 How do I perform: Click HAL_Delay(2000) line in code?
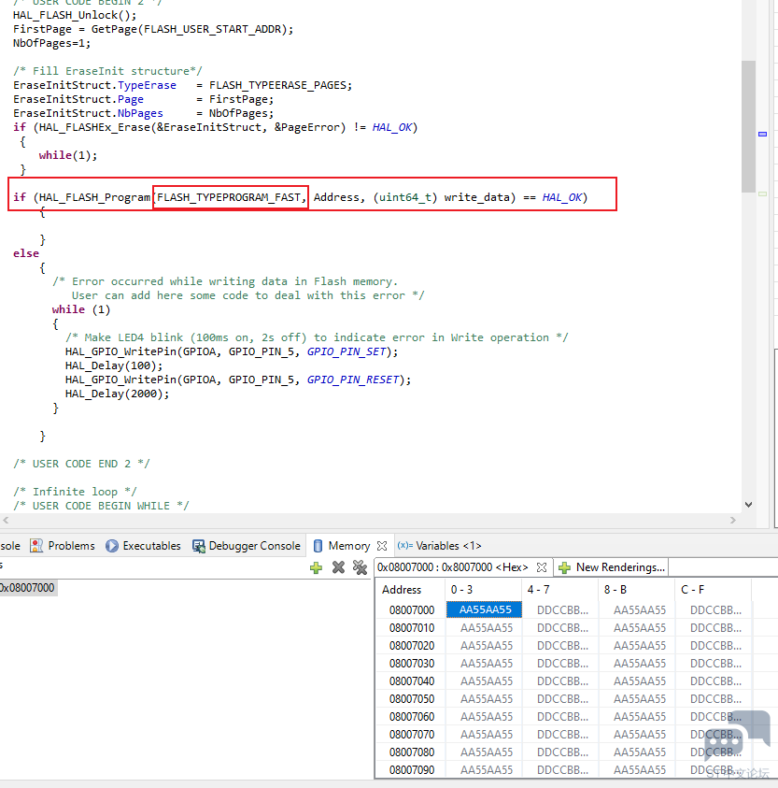click(x=117, y=394)
